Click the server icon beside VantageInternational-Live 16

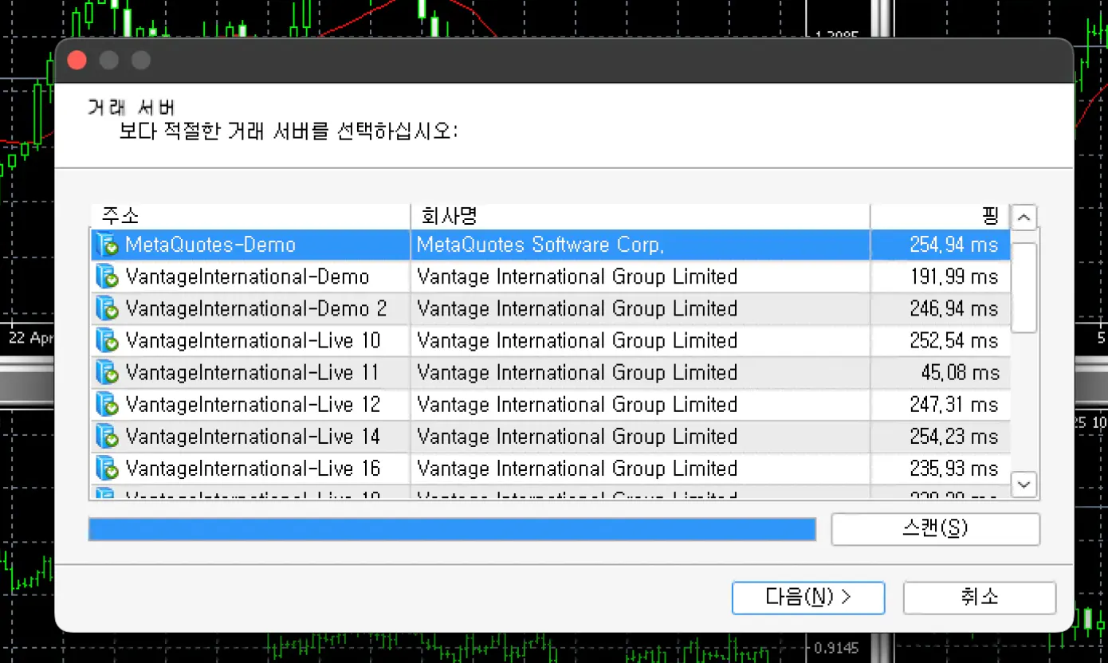[108, 468]
